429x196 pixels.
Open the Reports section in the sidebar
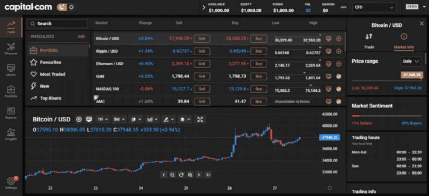(11, 113)
